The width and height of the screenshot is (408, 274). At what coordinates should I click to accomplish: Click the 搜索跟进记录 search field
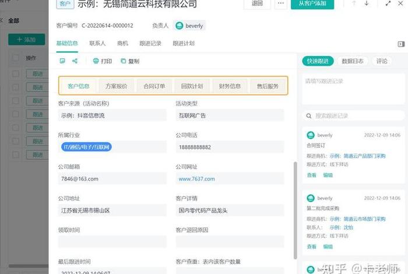pyautogui.click(x=353, y=116)
